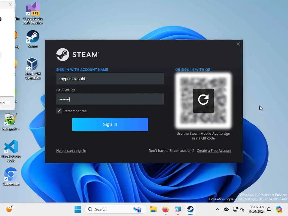
Task: Focus the account name field
Action: click(x=110, y=79)
